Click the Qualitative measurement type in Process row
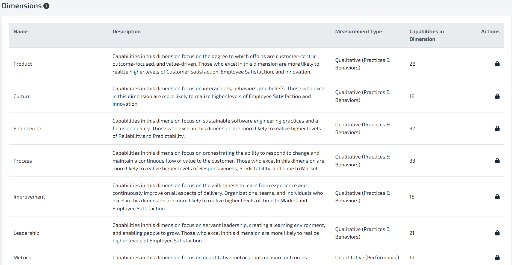Image resolution: width=512 pixels, height=265 pixels. click(363, 161)
